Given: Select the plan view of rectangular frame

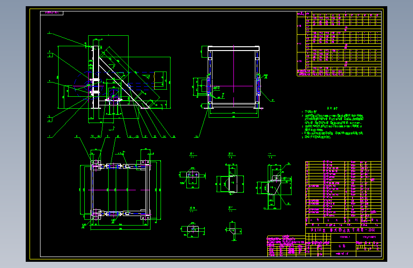Looking at the screenshot, I should click(x=121, y=190).
